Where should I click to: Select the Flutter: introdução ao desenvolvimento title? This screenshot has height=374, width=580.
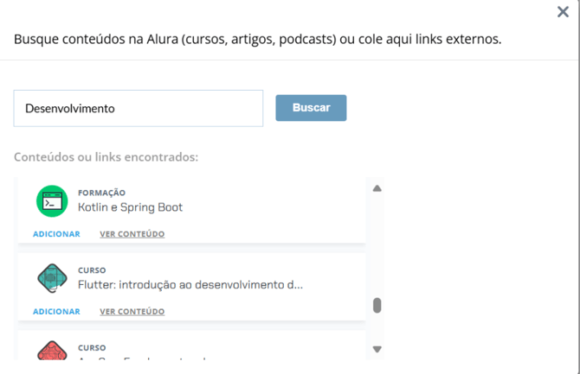tap(190, 284)
